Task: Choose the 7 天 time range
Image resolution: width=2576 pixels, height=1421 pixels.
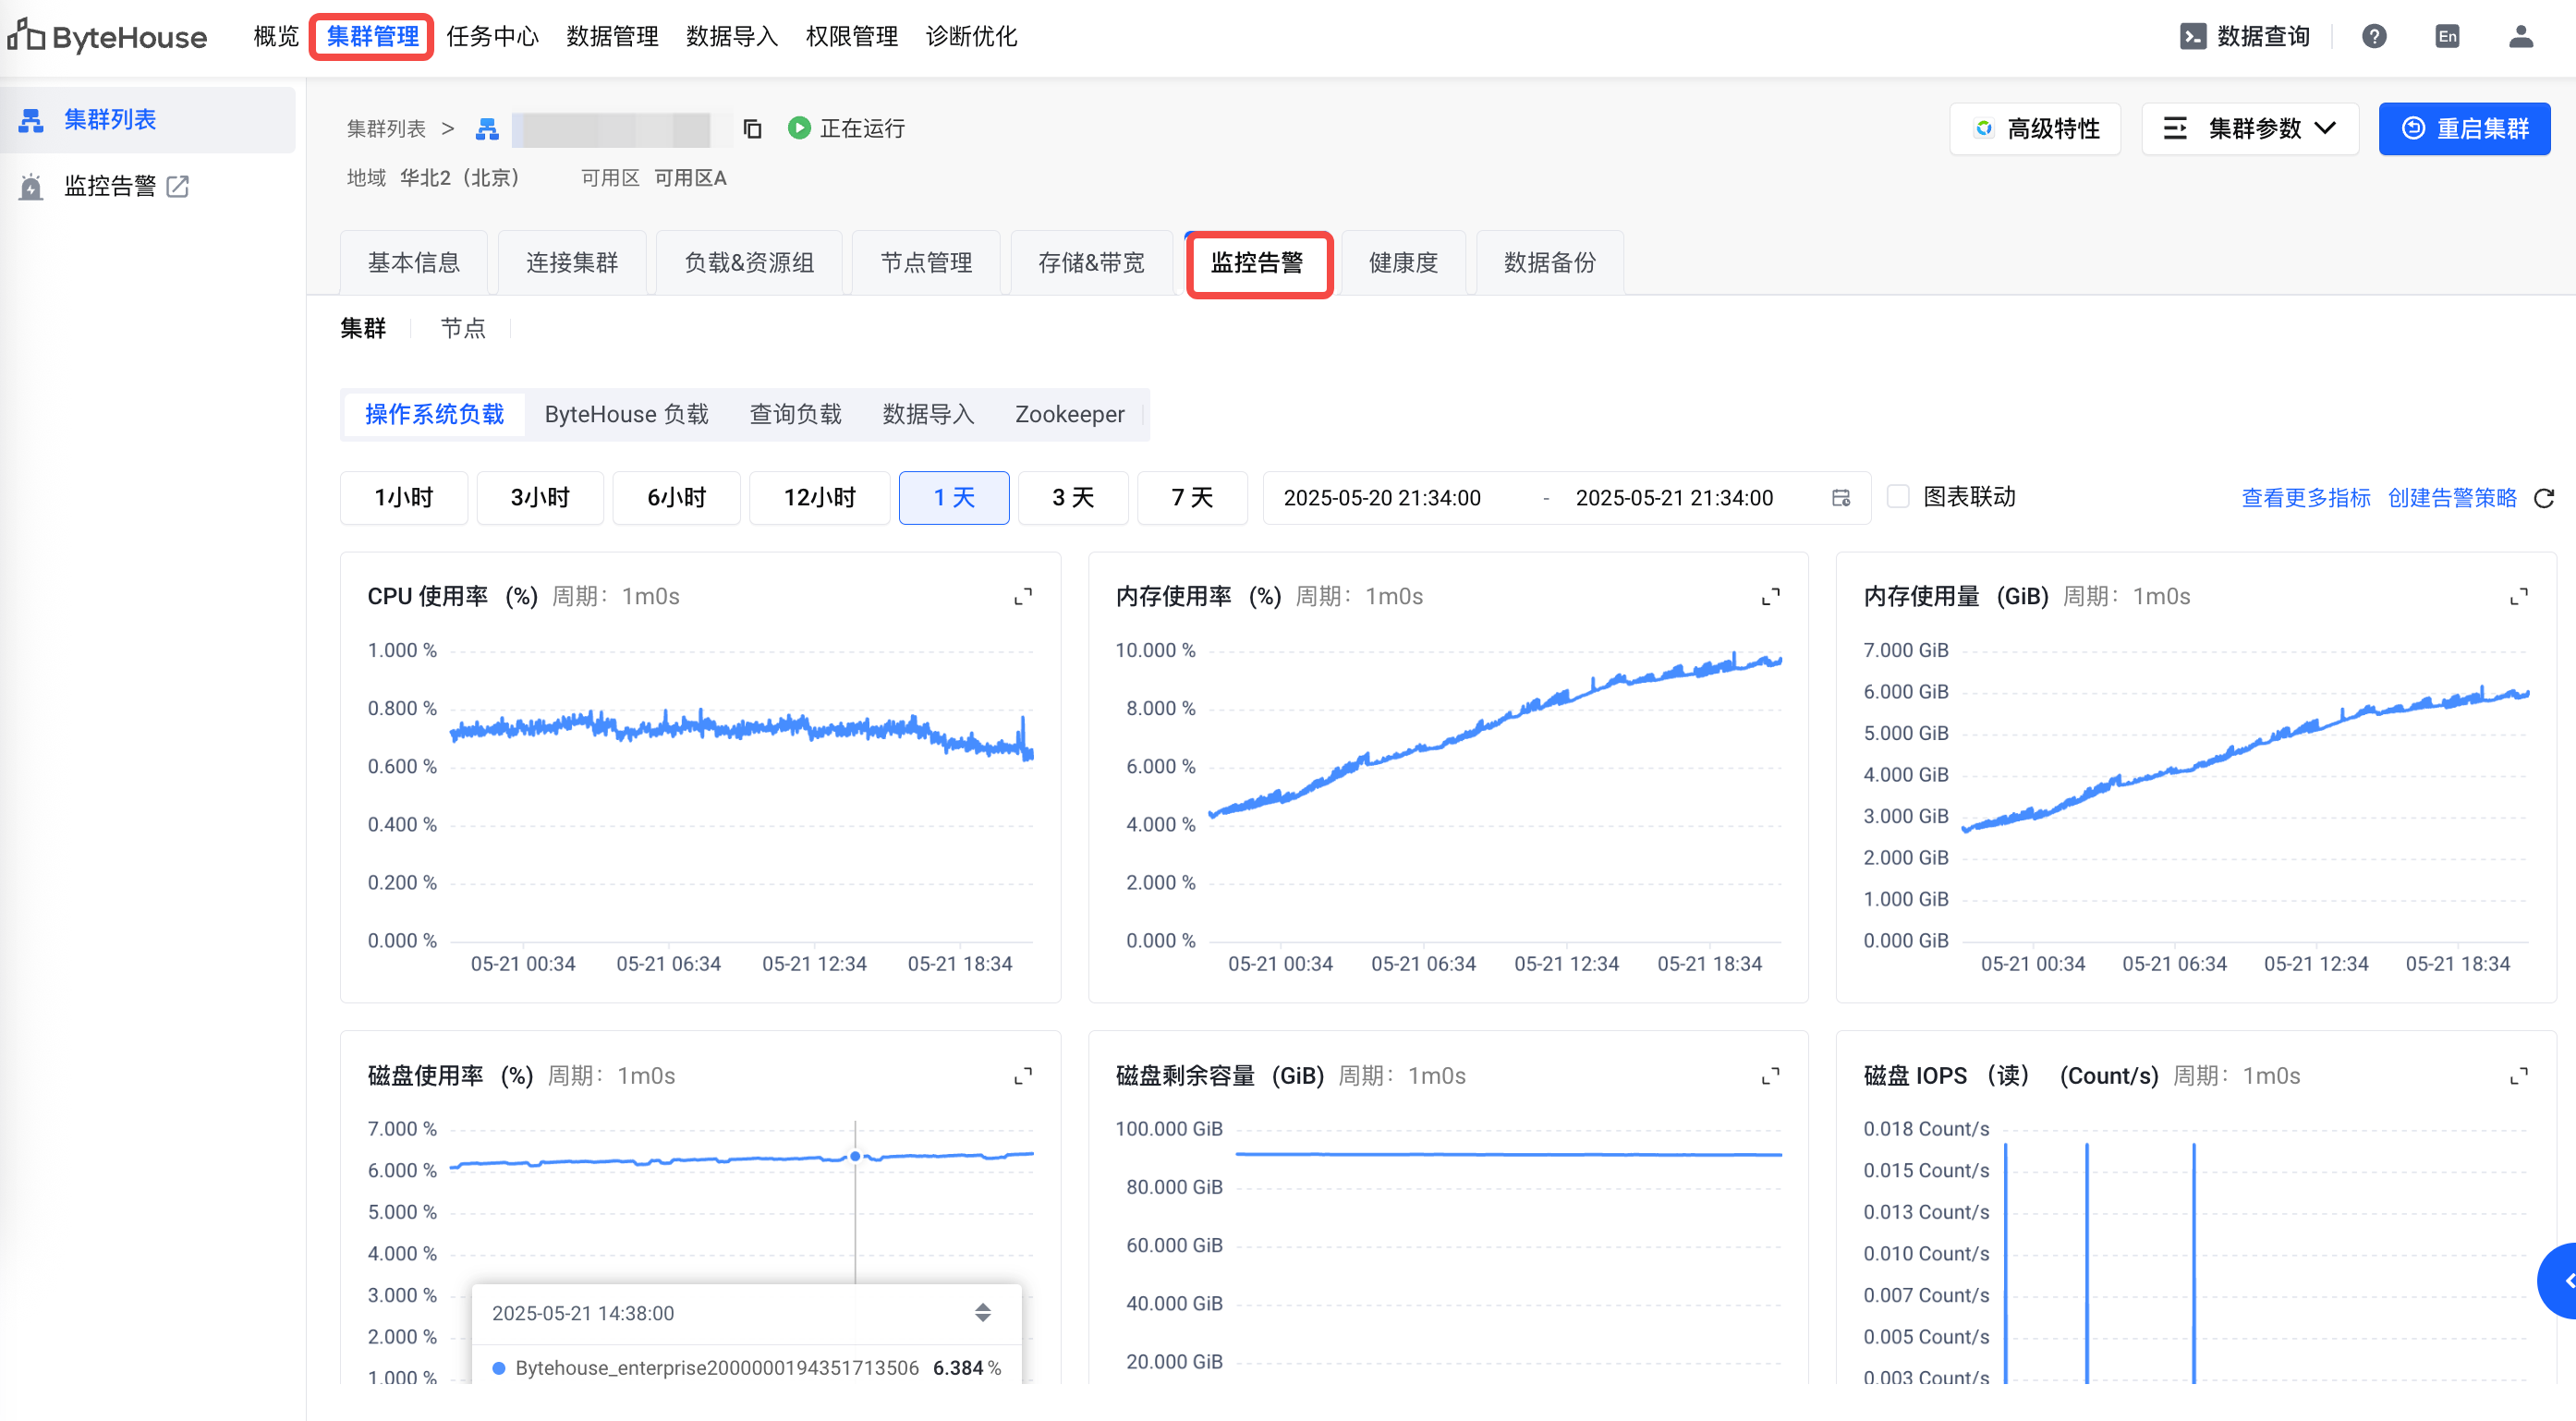Action: [x=1192, y=498]
